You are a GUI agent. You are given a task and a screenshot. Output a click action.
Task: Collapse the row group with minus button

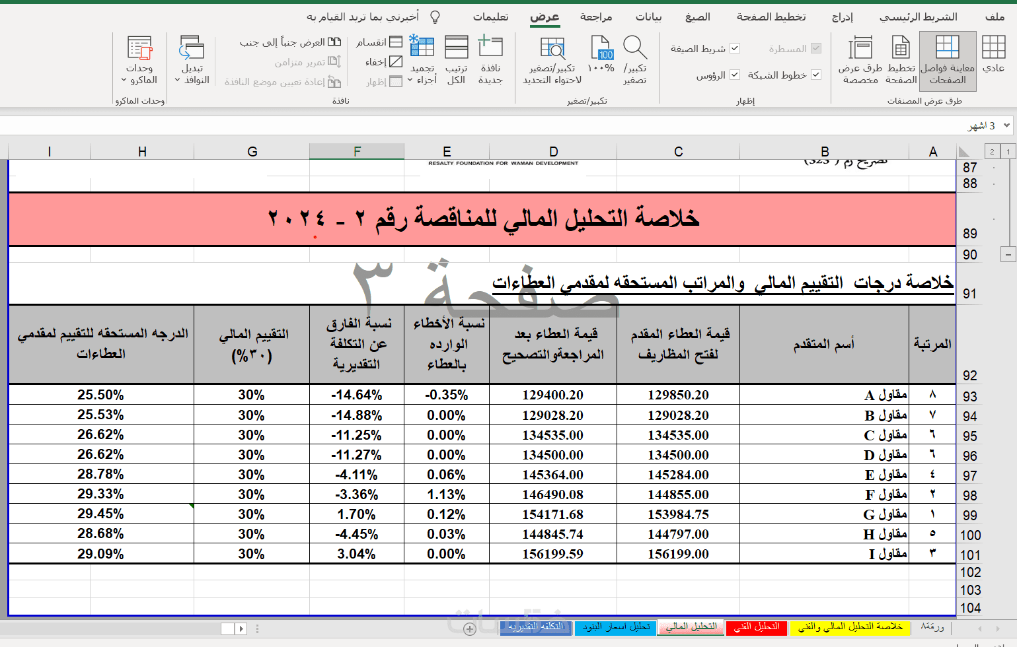pyautogui.click(x=1008, y=254)
